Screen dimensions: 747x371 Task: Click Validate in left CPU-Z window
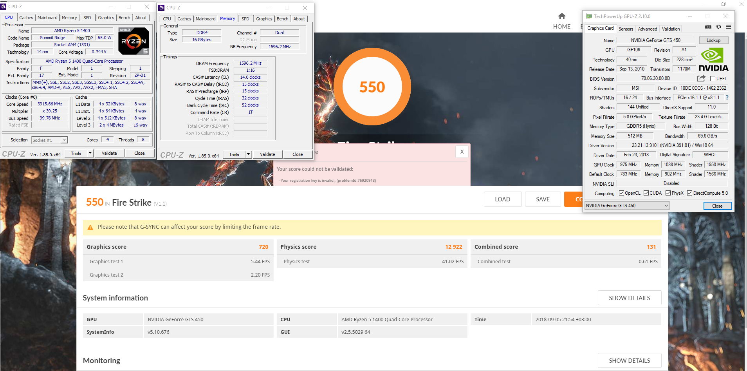tap(109, 153)
